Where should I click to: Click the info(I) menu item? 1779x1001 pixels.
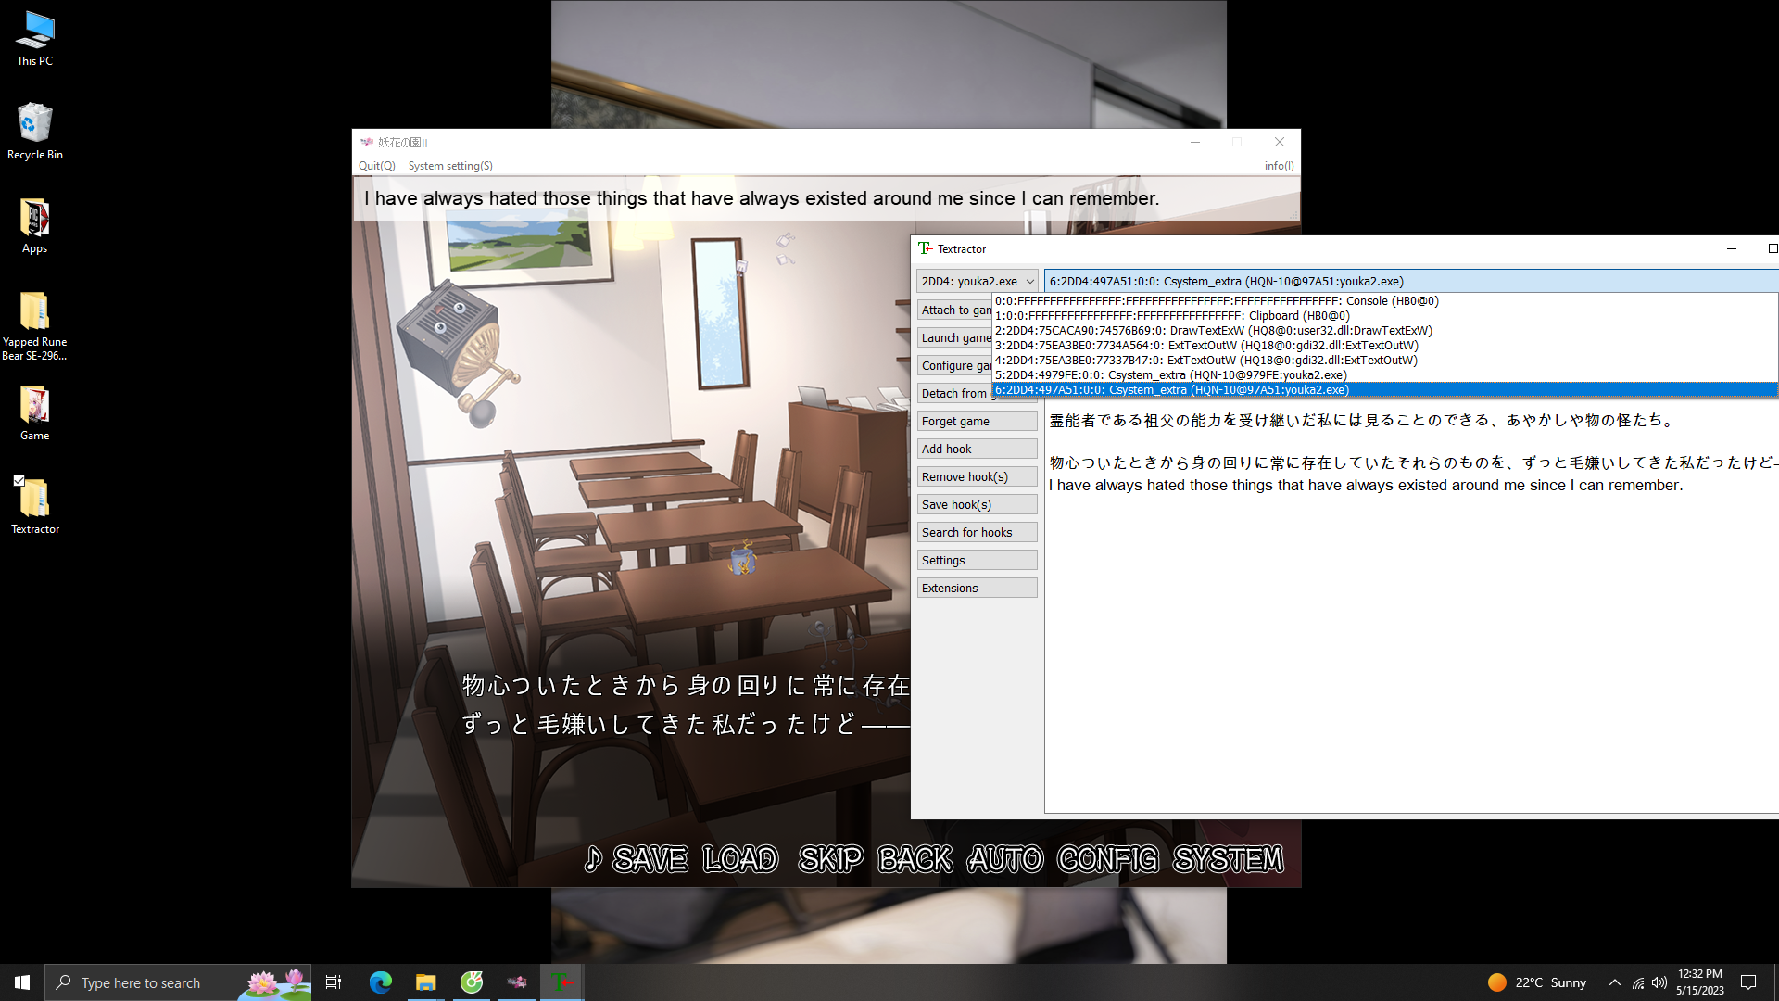(1279, 165)
